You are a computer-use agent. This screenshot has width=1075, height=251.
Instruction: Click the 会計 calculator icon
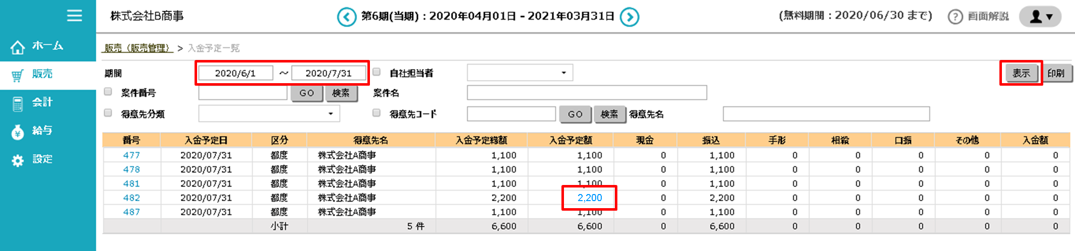(18, 104)
